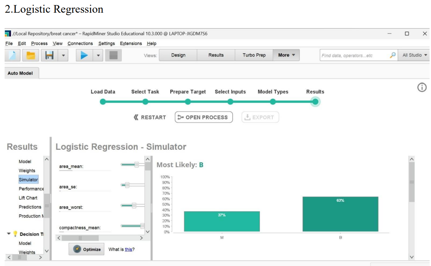Click the gray stop process icon
Screen dimensions: 431x266
coord(113,55)
